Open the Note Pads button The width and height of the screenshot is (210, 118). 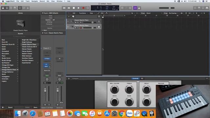click(199, 8)
